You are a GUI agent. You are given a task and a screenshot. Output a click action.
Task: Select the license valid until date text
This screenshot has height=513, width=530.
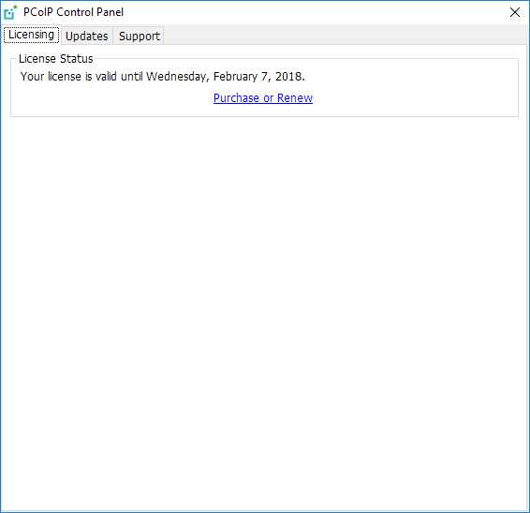click(x=163, y=77)
